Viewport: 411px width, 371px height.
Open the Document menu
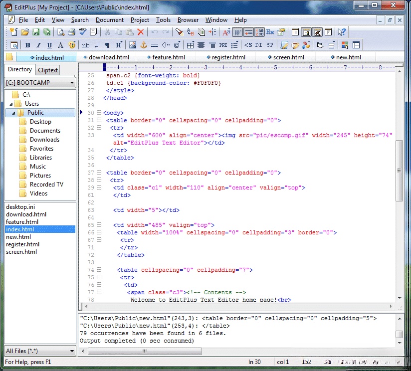[110, 20]
